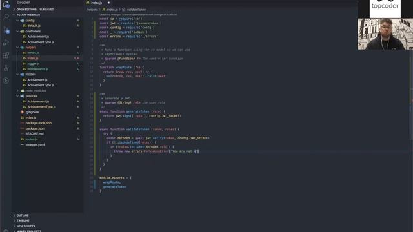
Task: Open middlewares.js in helpers
Action: pyautogui.click(x=38, y=69)
